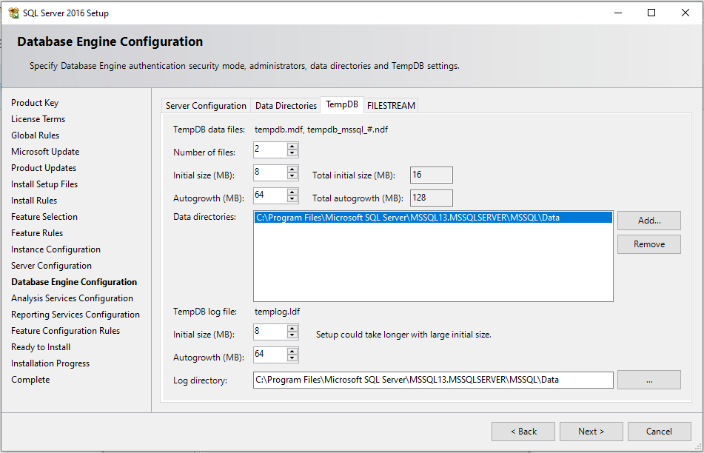Image resolution: width=704 pixels, height=453 pixels.
Task: Go back to the previous setup step
Action: click(523, 432)
